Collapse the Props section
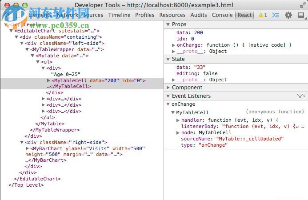This screenshot has height=200, width=308. pyautogui.click(x=168, y=24)
